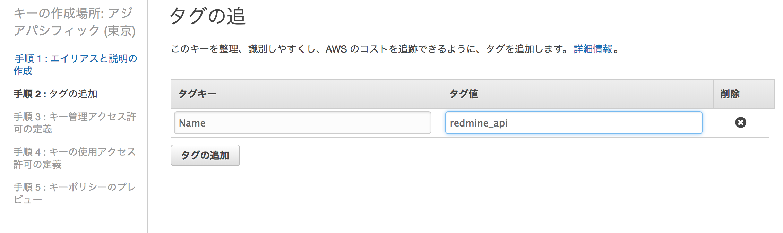This screenshot has width=783, height=233.
Task: Select 手順 2: タグの追加 in the sidebar
Action: tap(55, 94)
